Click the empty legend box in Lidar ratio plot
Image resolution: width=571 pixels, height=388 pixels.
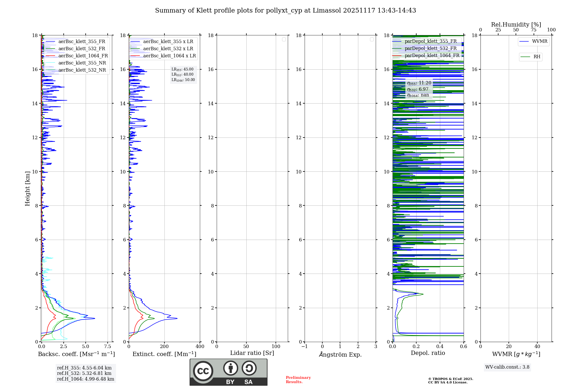(x=284, y=39)
